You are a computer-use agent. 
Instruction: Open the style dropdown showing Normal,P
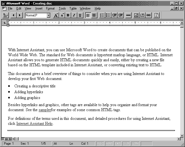[48, 15]
